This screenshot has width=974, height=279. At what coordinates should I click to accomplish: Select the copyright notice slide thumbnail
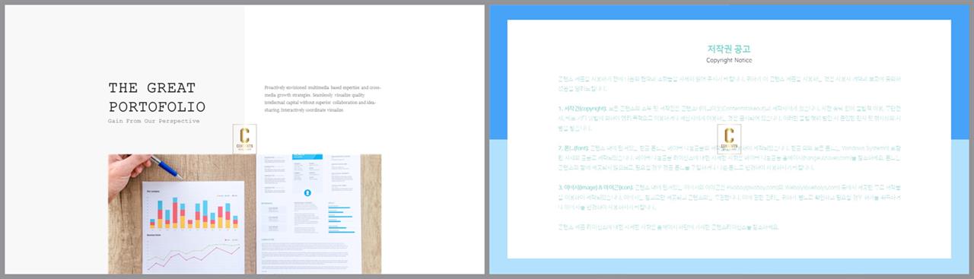tap(729, 139)
